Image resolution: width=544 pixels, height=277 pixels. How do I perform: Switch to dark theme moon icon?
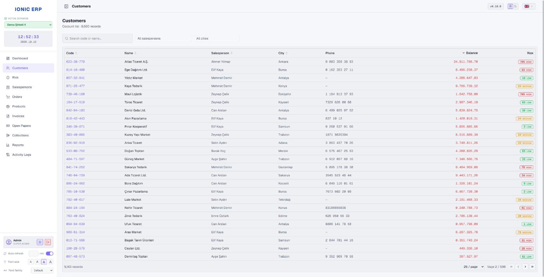coord(515,6)
